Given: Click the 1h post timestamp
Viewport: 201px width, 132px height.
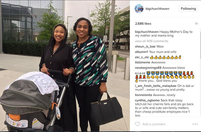Looking at the screenshot, I should tap(196, 24).
